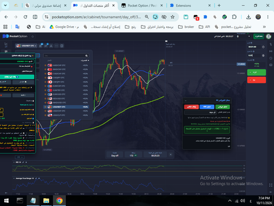This screenshot has height=206, width=274.
Task: Select the highlighted USD/BDT OTC row
Action: pos(66,107)
